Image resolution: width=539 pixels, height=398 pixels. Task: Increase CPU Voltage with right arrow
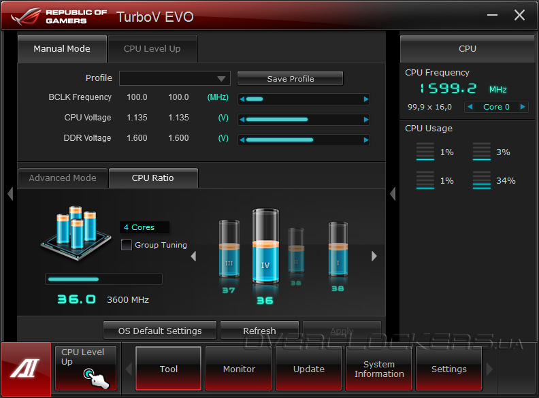pos(365,120)
